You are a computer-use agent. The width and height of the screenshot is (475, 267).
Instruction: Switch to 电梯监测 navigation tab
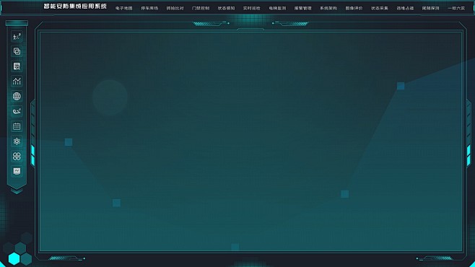tap(277, 8)
